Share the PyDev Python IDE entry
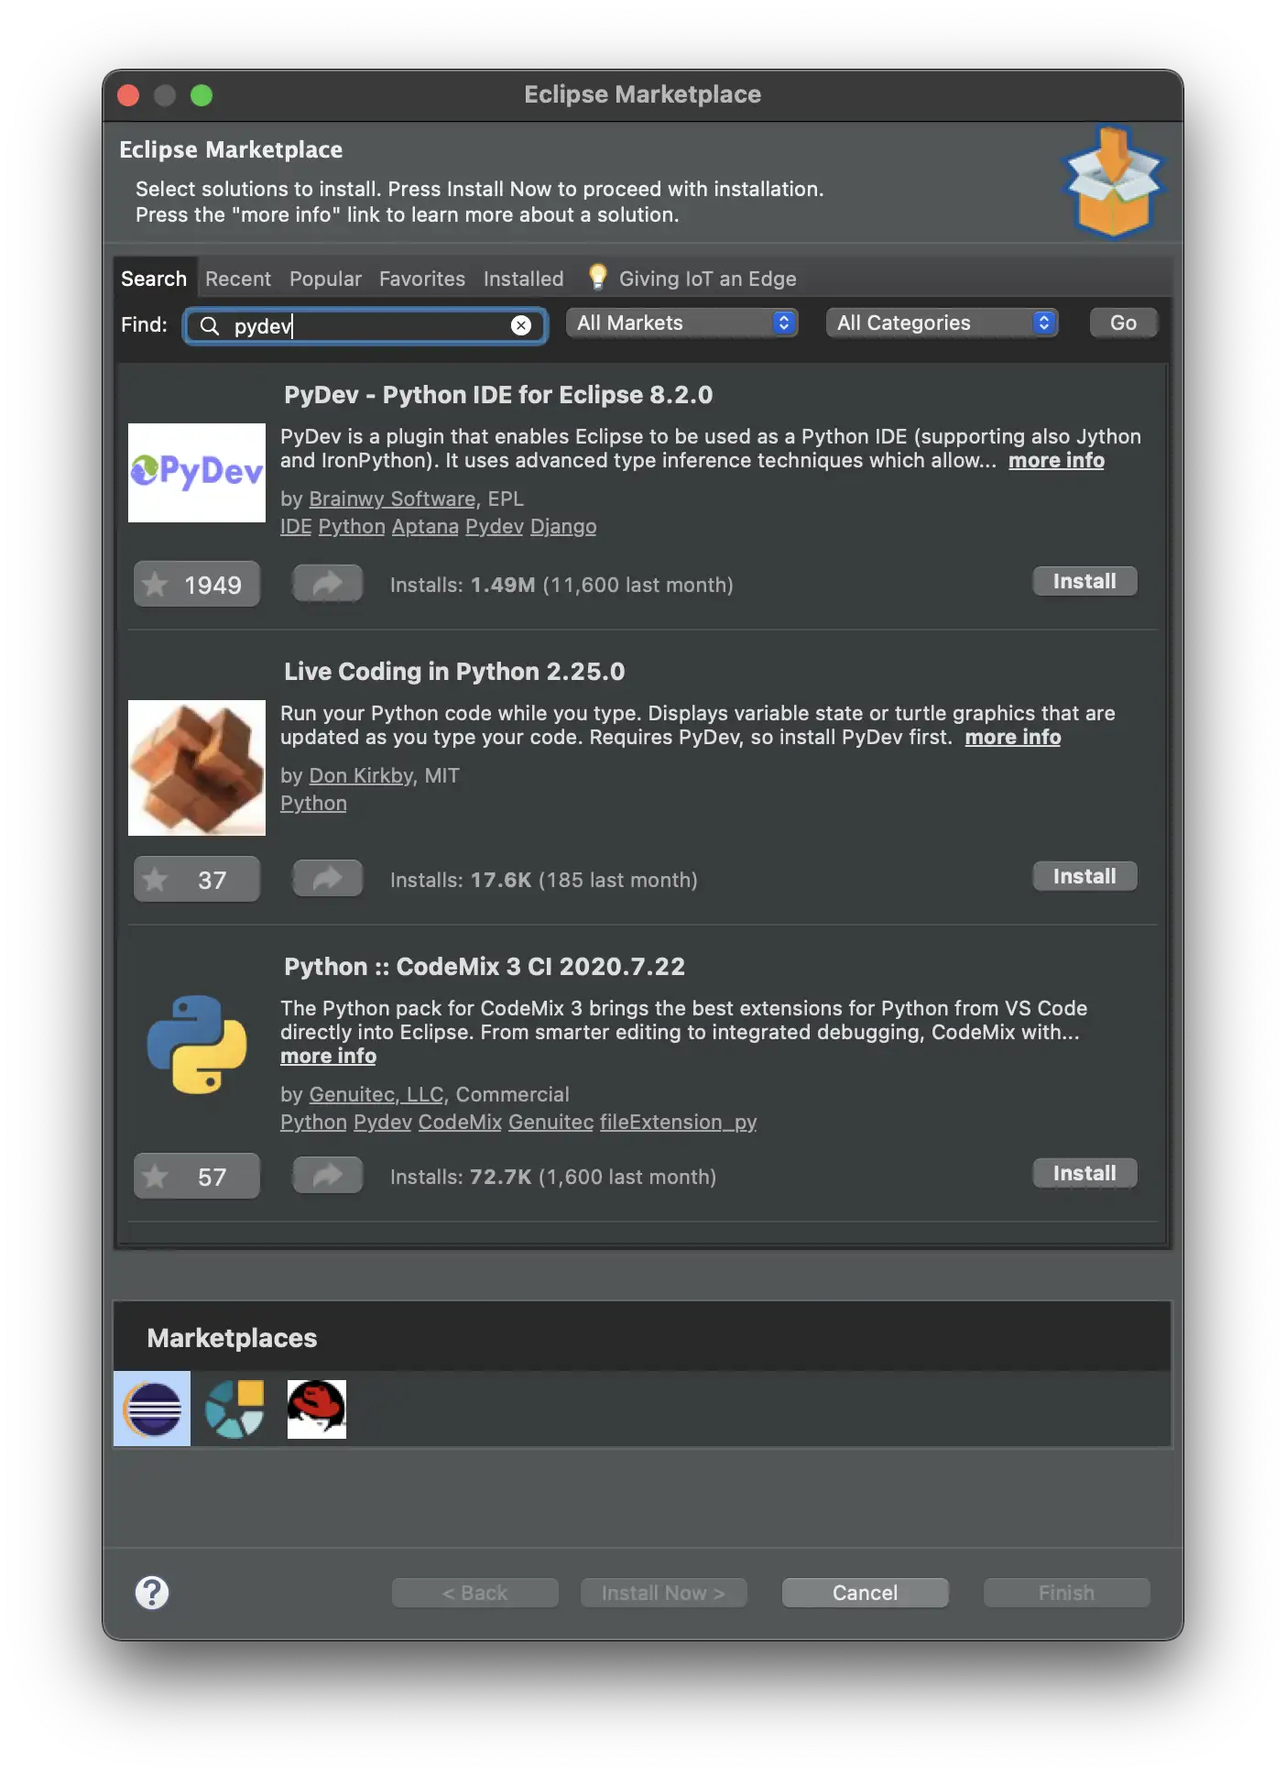The width and height of the screenshot is (1286, 1776). pos(327,584)
